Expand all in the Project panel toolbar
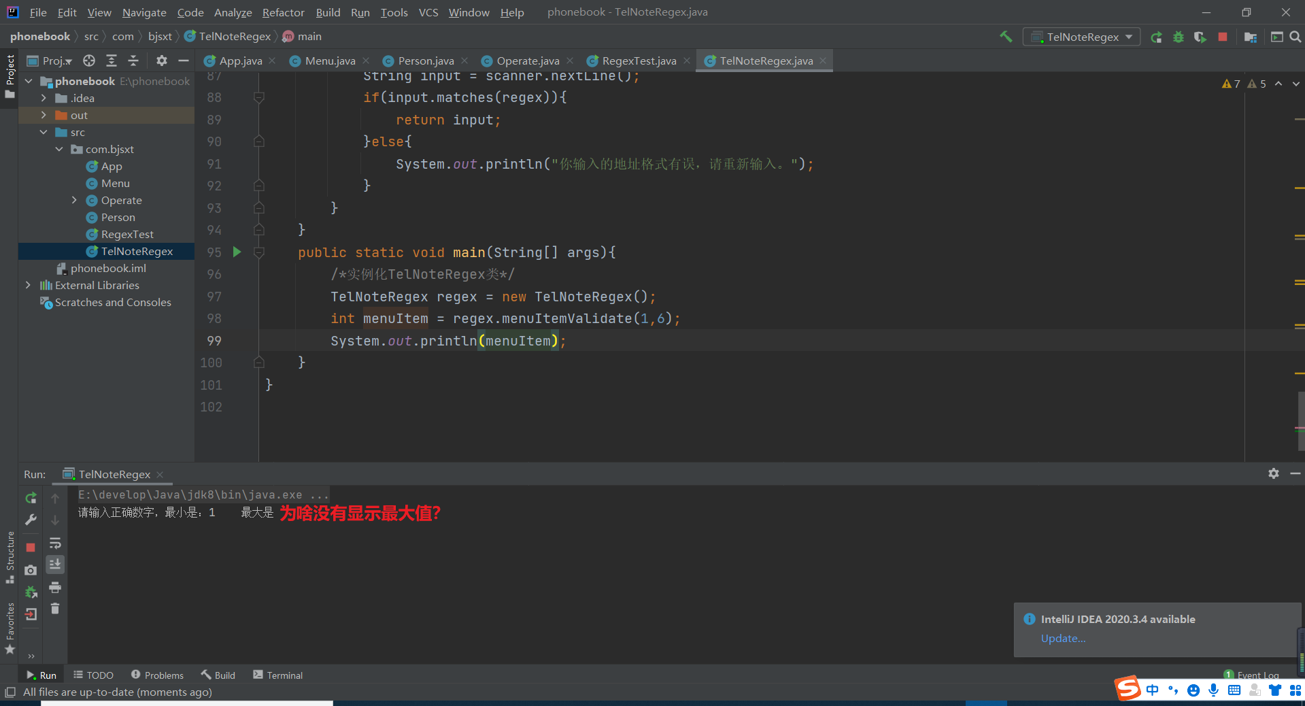This screenshot has height=706, width=1305. (x=112, y=61)
